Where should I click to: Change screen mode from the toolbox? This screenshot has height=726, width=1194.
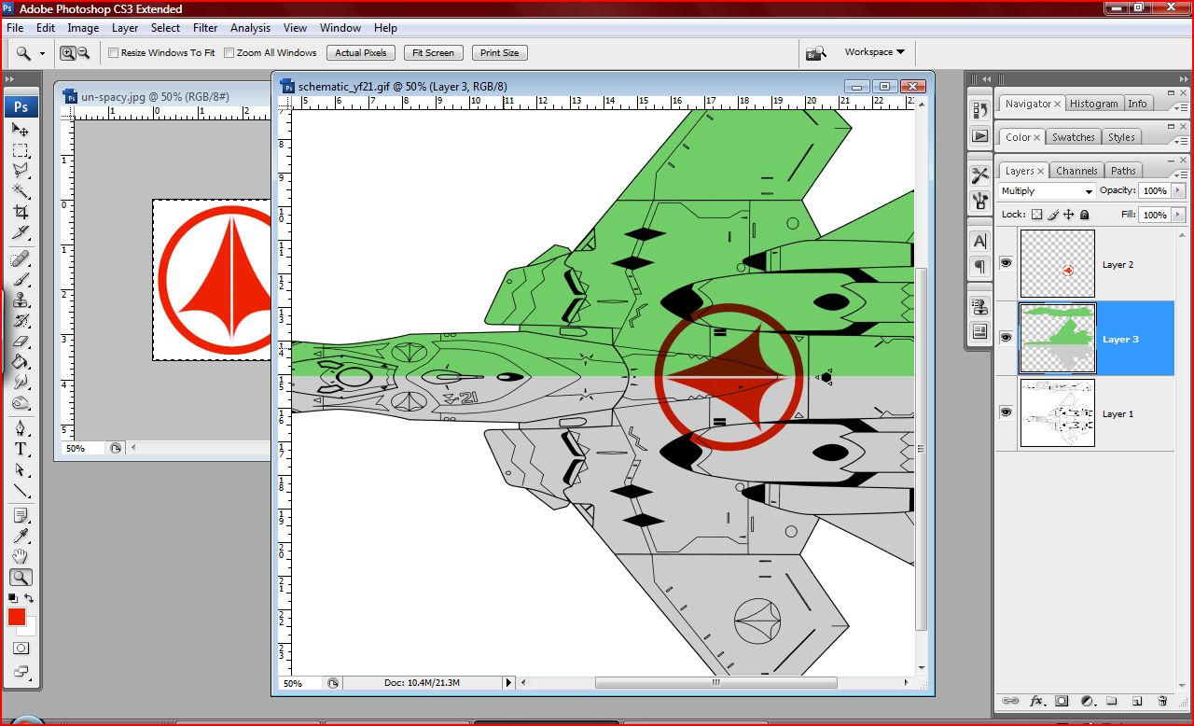tap(21, 670)
